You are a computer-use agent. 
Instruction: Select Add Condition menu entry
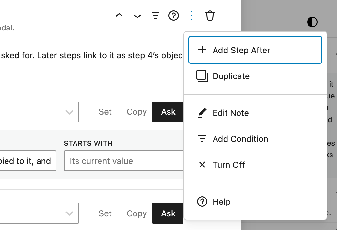coord(255,139)
